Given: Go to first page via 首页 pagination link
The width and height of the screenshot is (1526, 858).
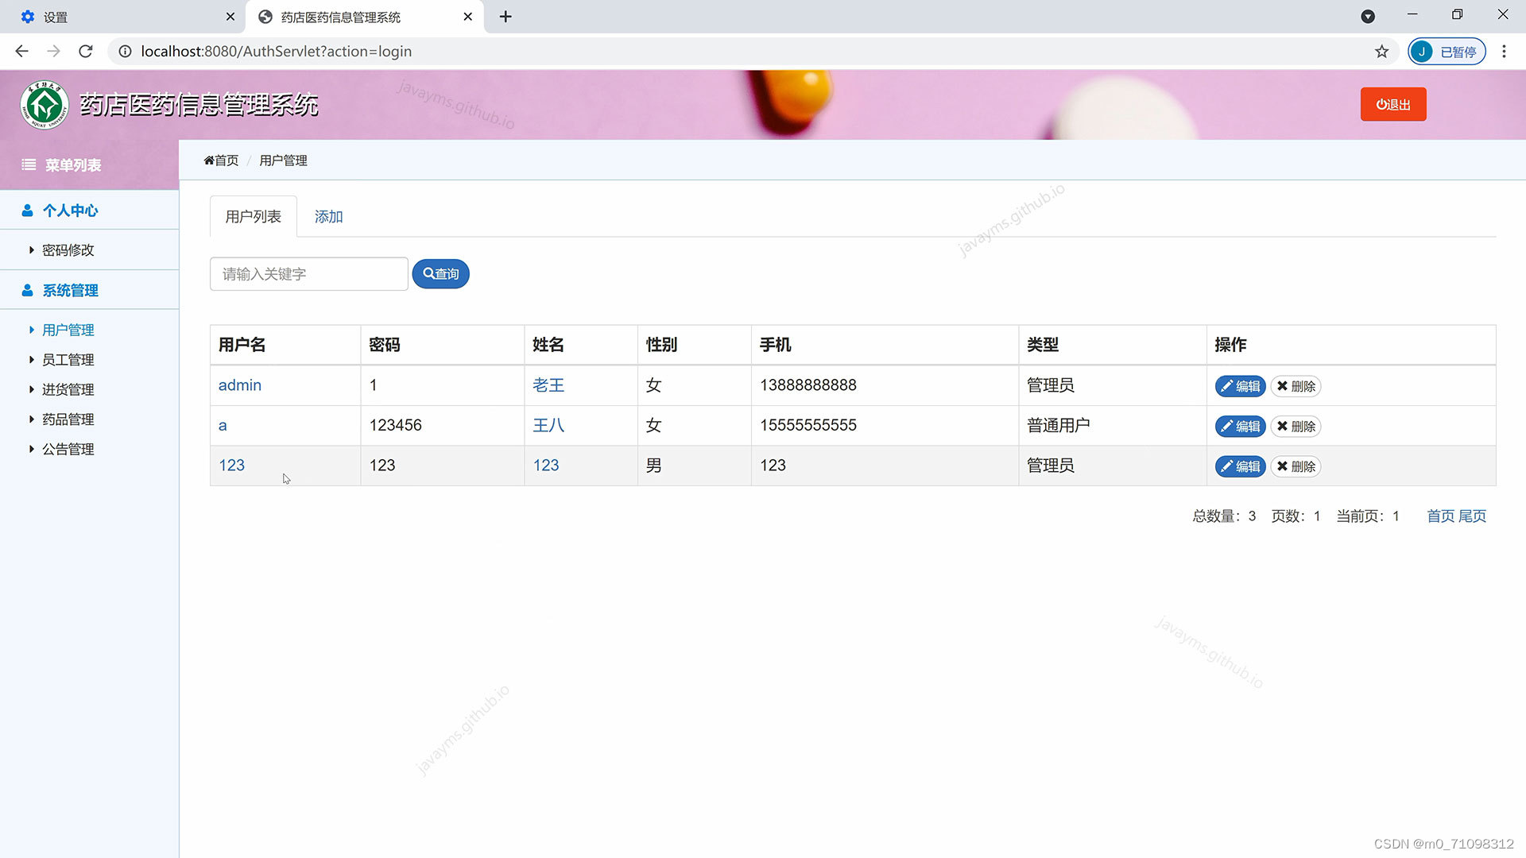Looking at the screenshot, I should (x=1440, y=516).
